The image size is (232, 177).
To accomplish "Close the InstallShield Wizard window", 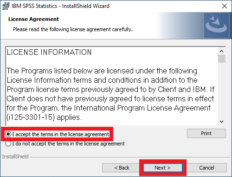I will click(225, 6).
